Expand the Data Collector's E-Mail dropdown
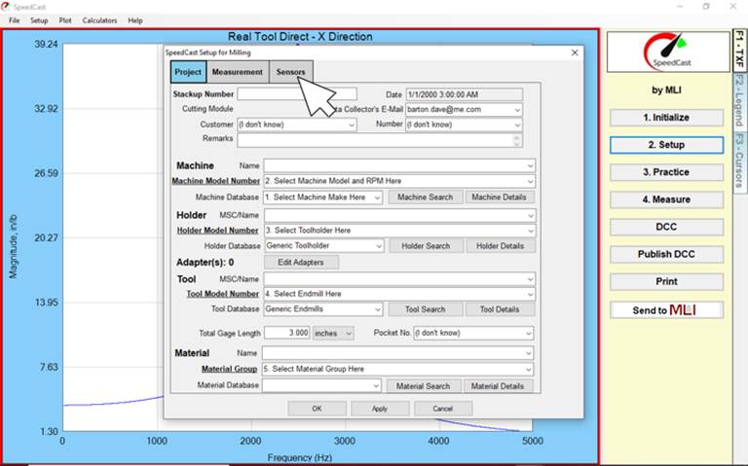This screenshot has height=466, width=748. (x=517, y=110)
